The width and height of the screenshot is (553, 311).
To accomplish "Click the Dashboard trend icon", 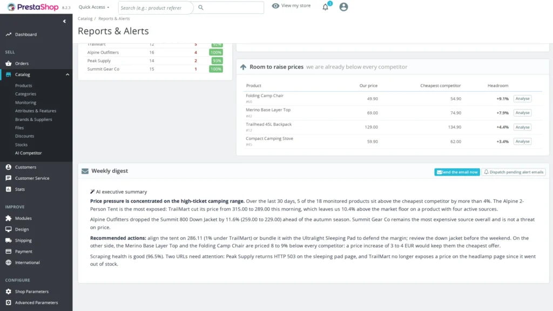I will pyautogui.click(x=9, y=34).
